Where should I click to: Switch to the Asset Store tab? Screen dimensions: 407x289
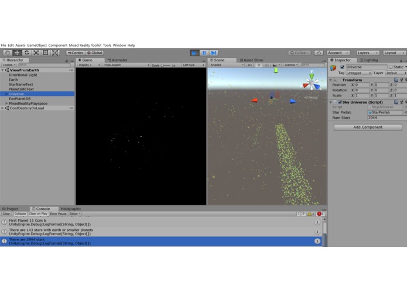pyautogui.click(x=251, y=60)
